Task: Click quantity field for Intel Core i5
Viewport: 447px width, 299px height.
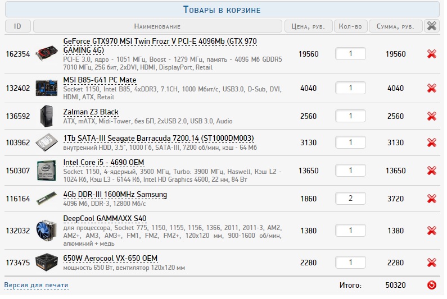Action: coord(350,171)
